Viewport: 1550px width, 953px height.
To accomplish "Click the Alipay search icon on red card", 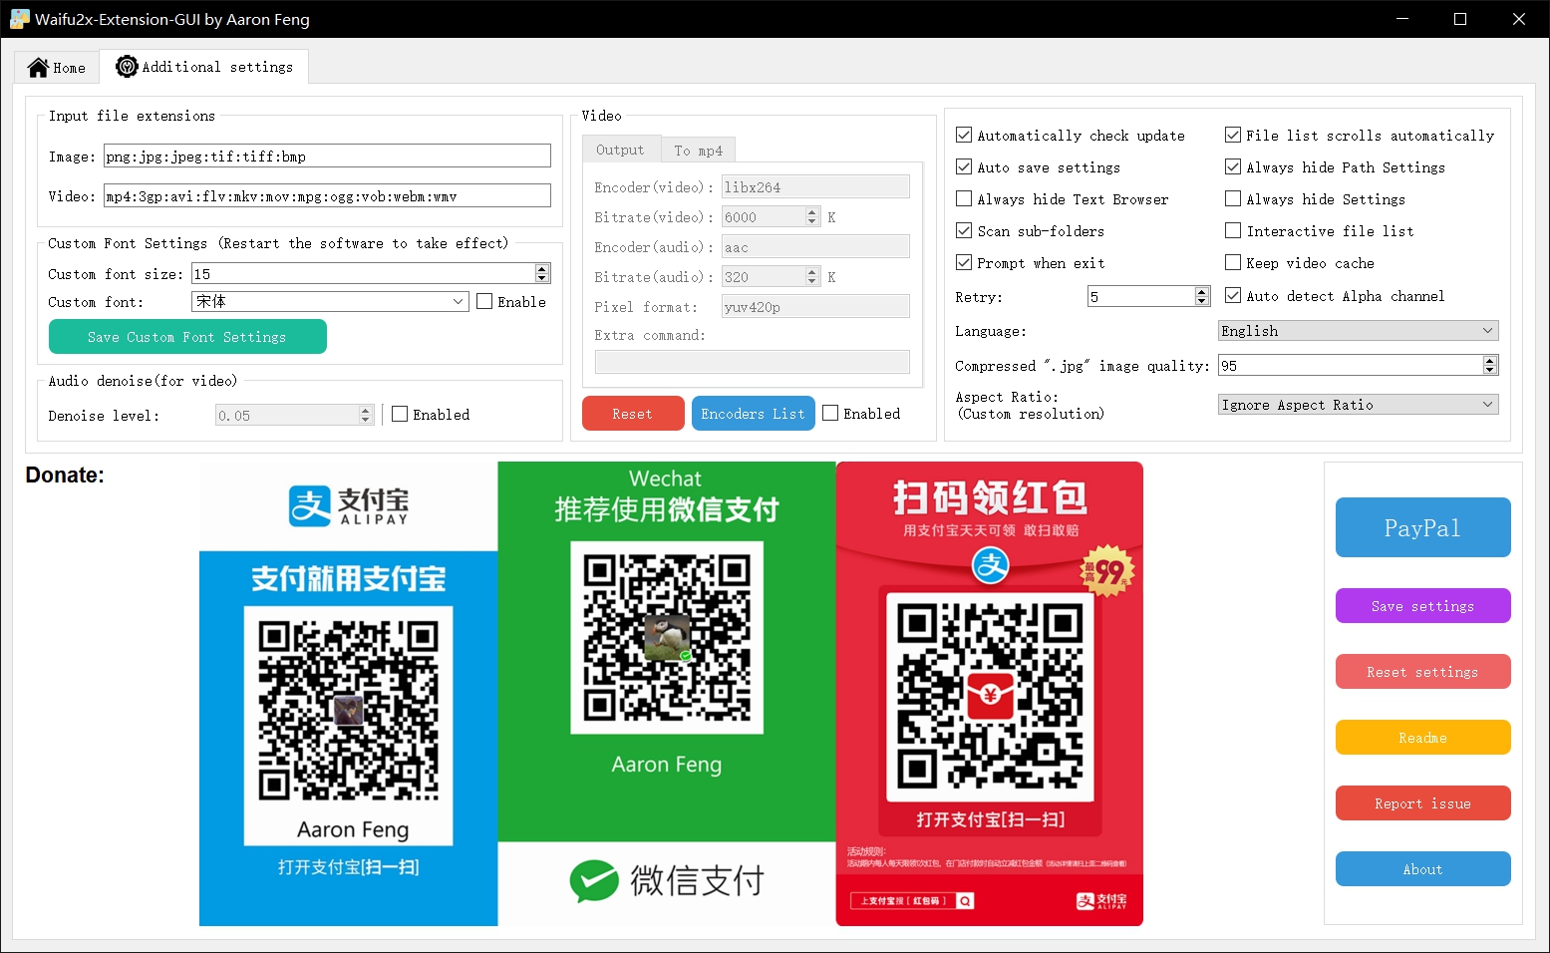I will (965, 901).
